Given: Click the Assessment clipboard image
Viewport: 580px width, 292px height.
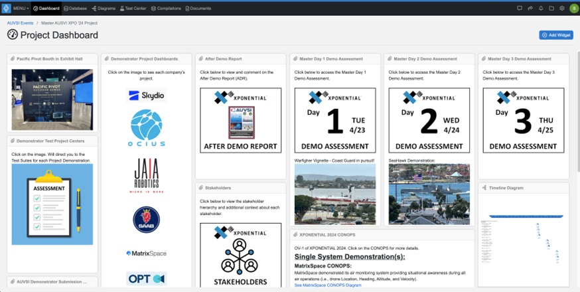Looking at the screenshot, I should [x=52, y=204].
